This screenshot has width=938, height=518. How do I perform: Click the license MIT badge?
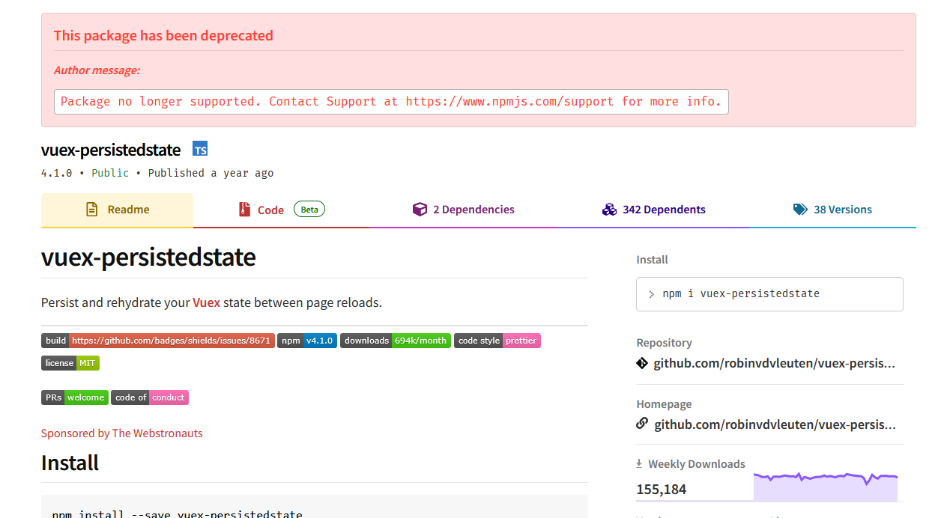click(70, 363)
